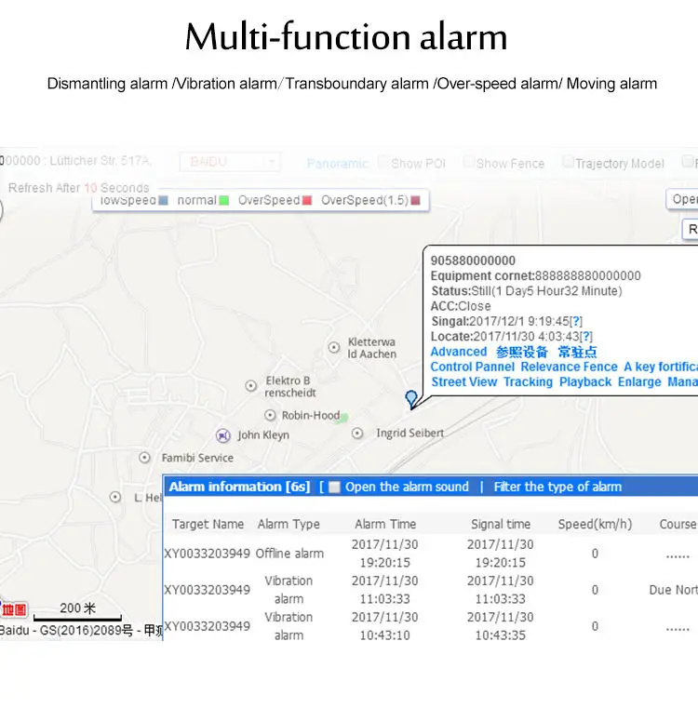Viewport: 698px width, 708px height.
Task: Click the Famibi Service POI marker
Action: tap(144, 458)
